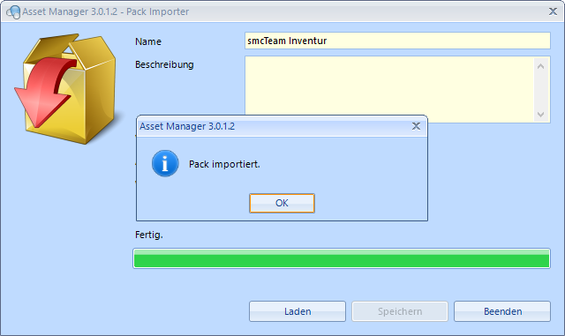Viewport: 565px width, 336px height.
Task: Click the Fertig. status text
Action: [x=149, y=235]
